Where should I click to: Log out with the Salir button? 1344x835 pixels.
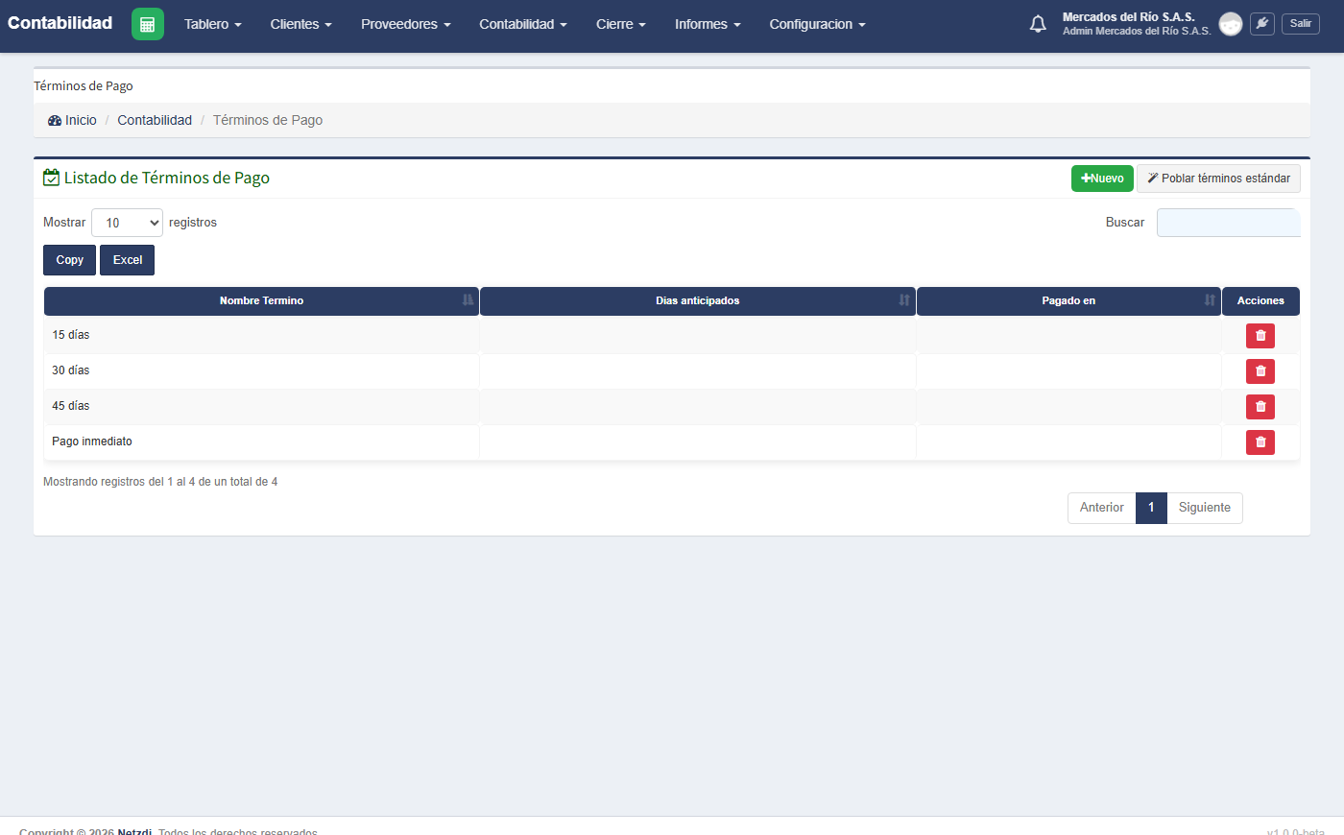1301,24
